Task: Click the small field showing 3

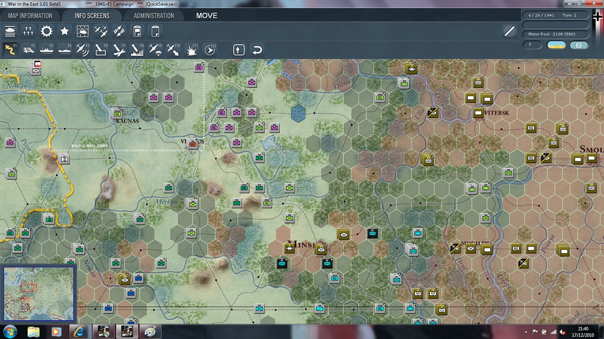Action: [532, 45]
